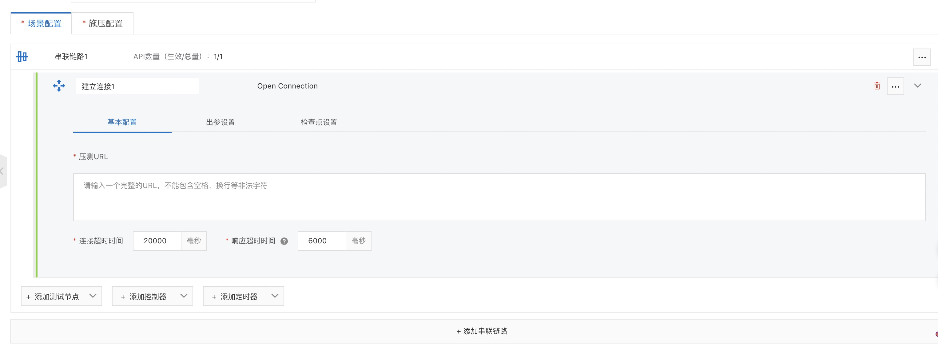Delete node with the red trash icon
This screenshot has width=938, height=349.
pyautogui.click(x=877, y=86)
